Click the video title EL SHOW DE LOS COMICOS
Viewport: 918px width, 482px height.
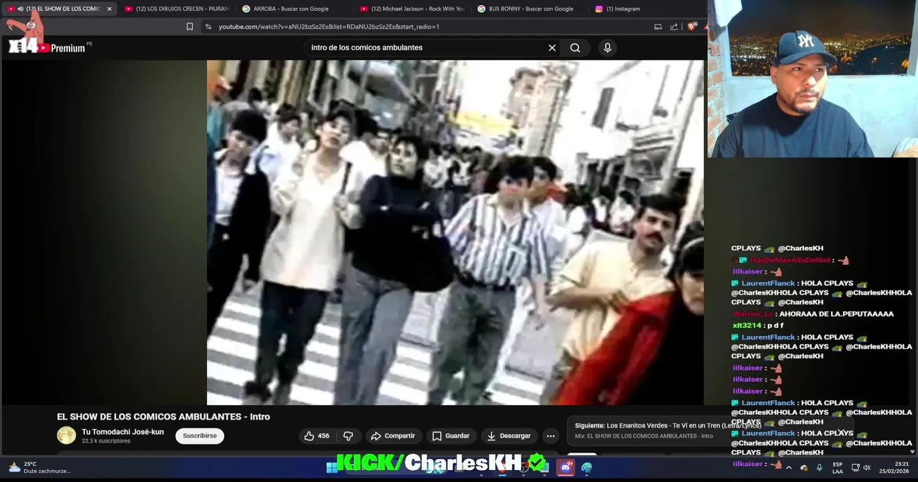pos(163,416)
